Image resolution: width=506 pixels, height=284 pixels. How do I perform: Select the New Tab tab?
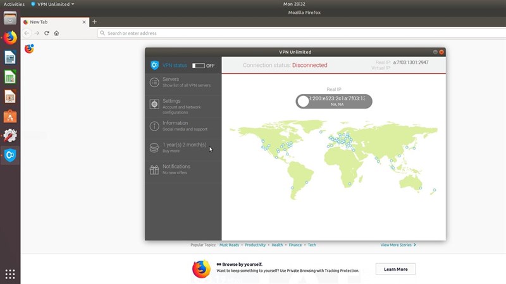pos(55,22)
